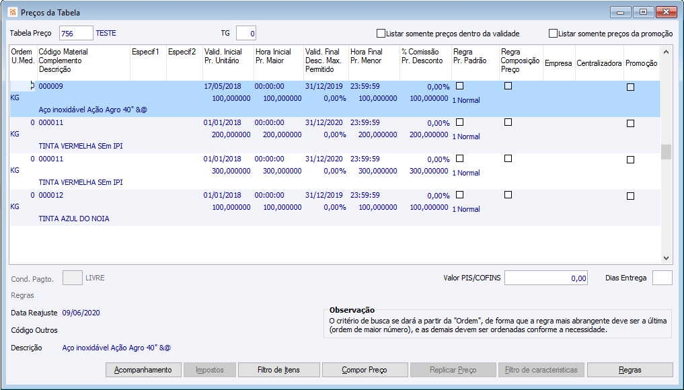The width and height of the screenshot is (684, 390).
Task: Toggle Promoção checkbox for TINTA AZUL DO NOIA row
Action: tap(630, 196)
